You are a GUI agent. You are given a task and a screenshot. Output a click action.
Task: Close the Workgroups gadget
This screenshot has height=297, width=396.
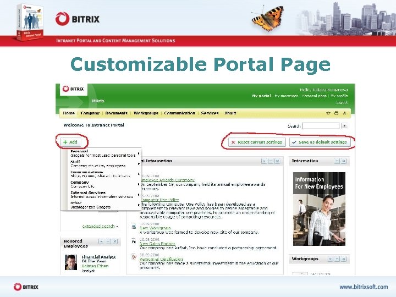[x=344, y=259]
